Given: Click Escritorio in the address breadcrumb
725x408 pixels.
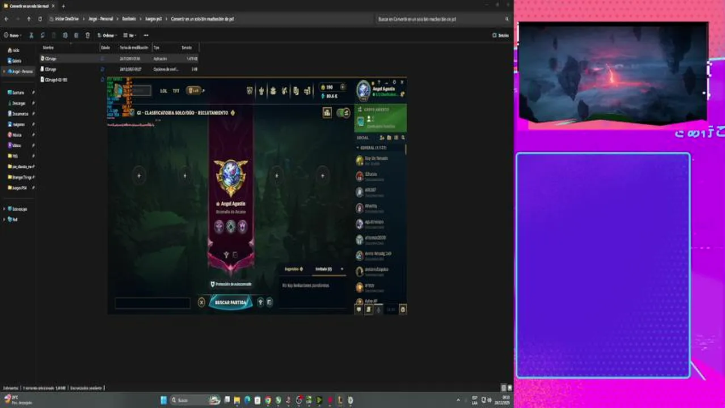Looking at the screenshot, I should point(129,19).
